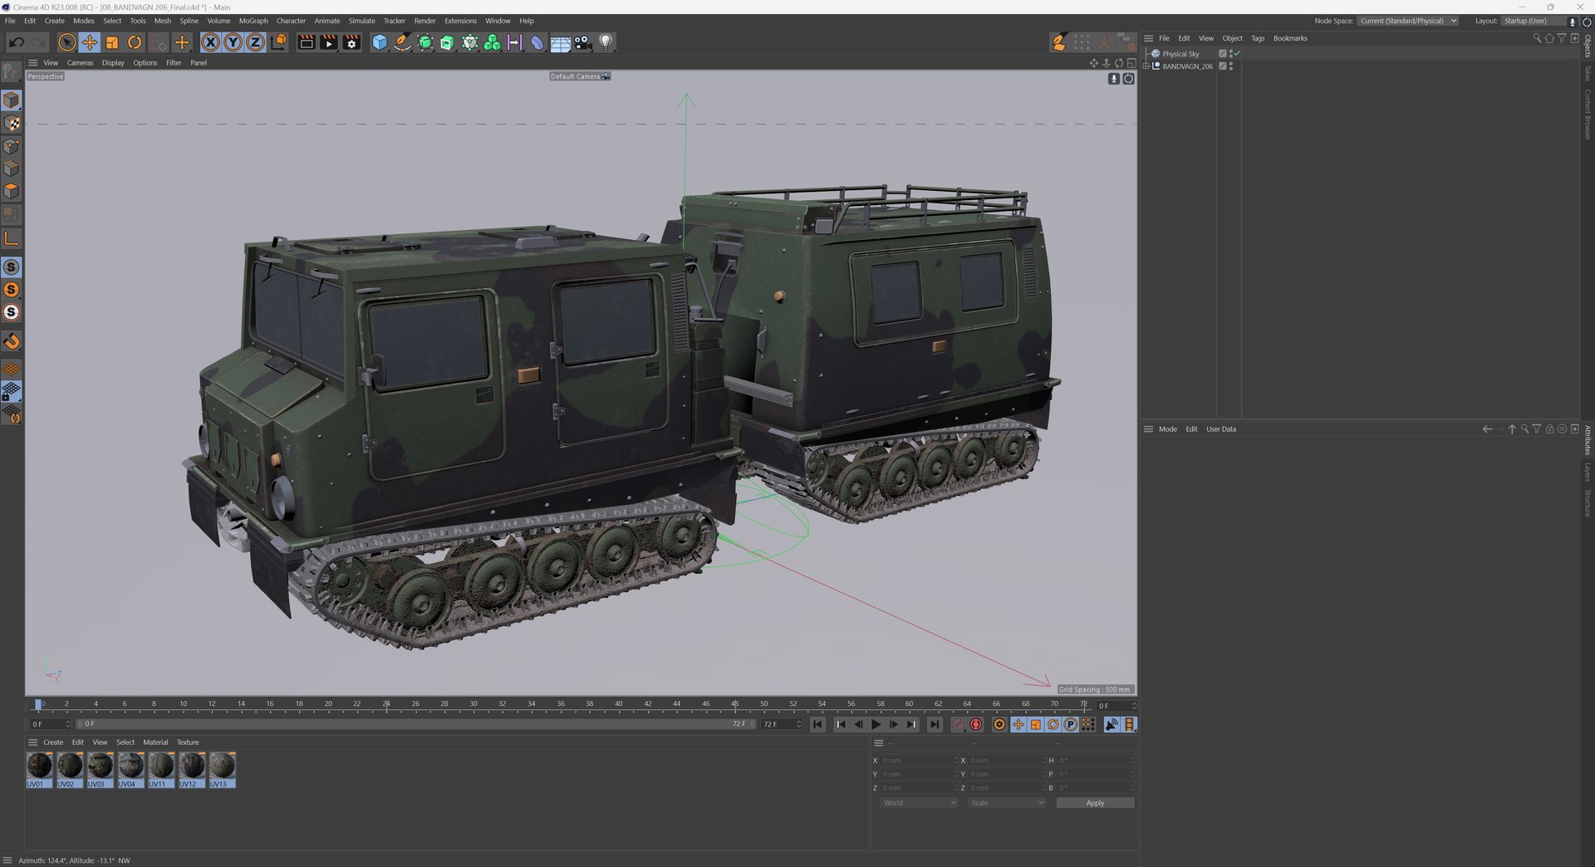Viewport: 1595px width, 867px height.
Task: Open the Attribute Manager hamburger menu
Action: [1148, 429]
